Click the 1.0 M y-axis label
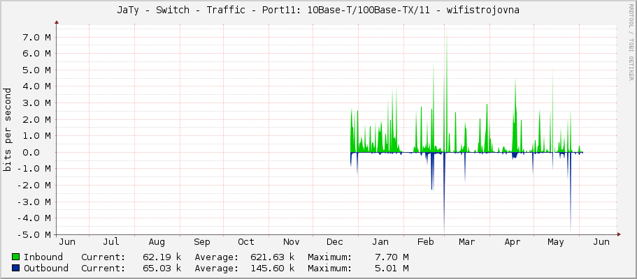This screenshot has width=637, height=279. pos(37,136)
